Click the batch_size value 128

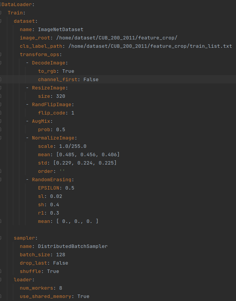(61, 255)
